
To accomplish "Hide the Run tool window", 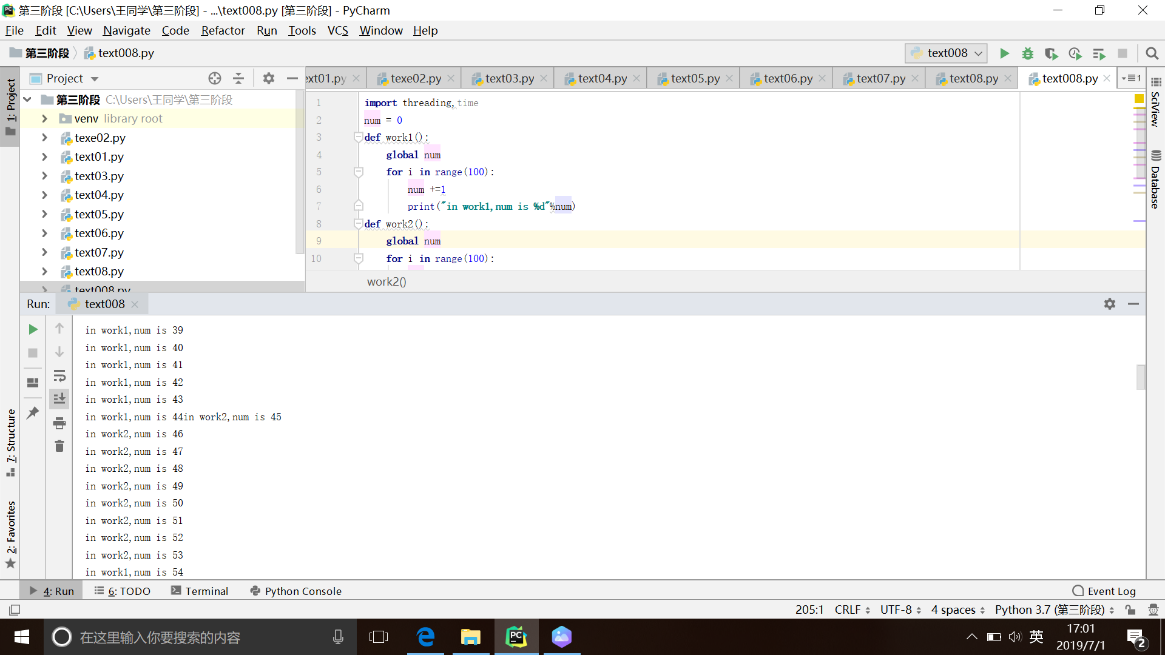I will pos(1133,304).
